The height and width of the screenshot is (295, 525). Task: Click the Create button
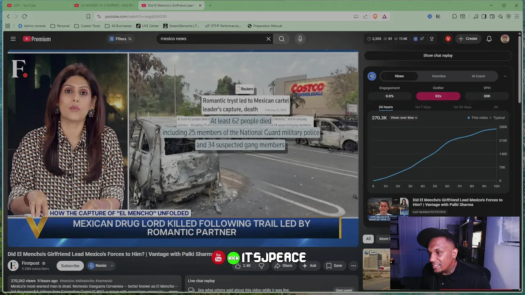tap(468, 39)
